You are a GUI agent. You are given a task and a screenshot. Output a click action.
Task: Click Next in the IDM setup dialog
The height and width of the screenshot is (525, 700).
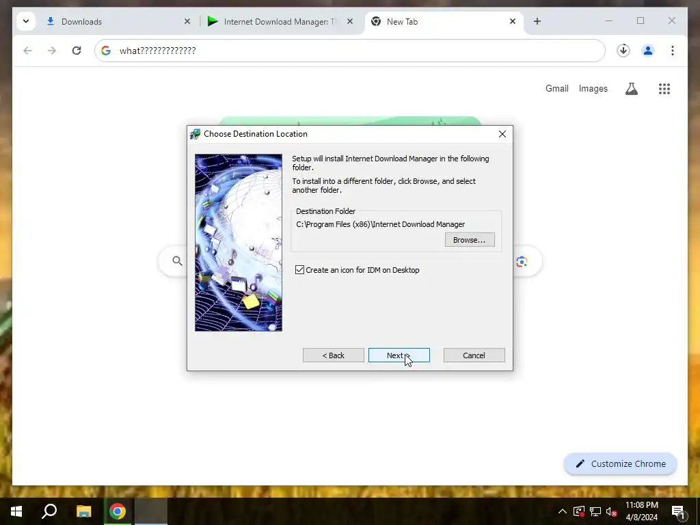[x=399, y=355]
